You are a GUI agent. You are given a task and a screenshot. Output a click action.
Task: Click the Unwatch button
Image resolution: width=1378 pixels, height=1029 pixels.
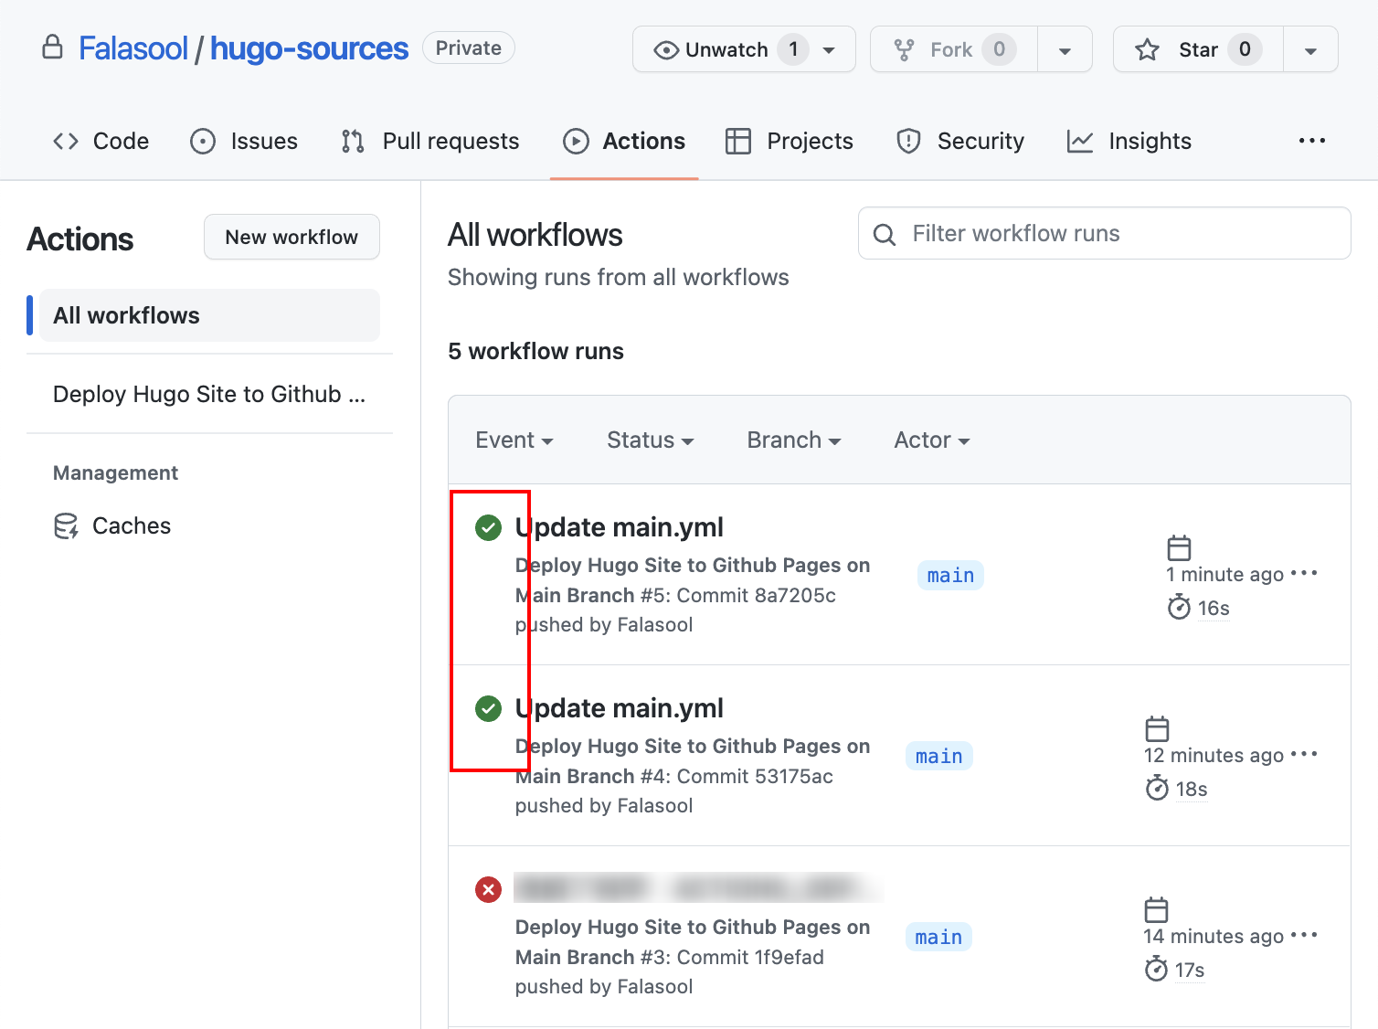pyautogui.click(x=744, y=49)
